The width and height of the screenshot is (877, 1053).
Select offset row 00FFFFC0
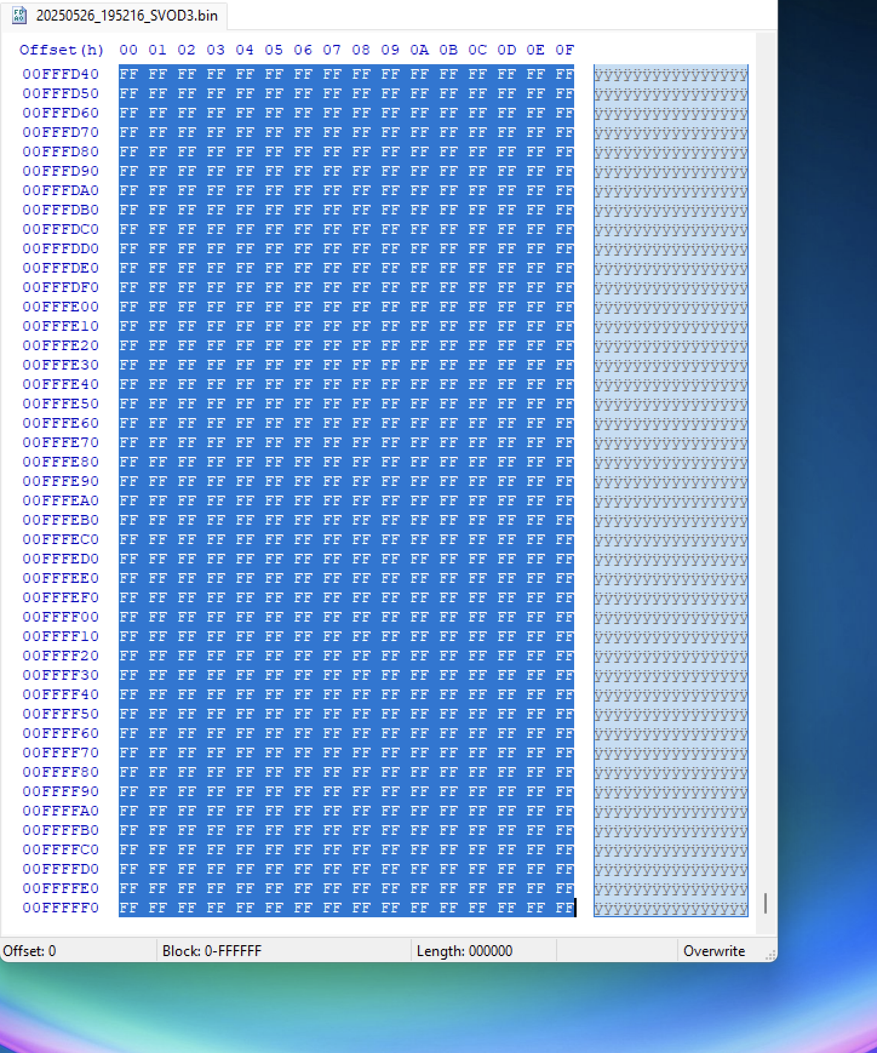click(x=61, y=849)
